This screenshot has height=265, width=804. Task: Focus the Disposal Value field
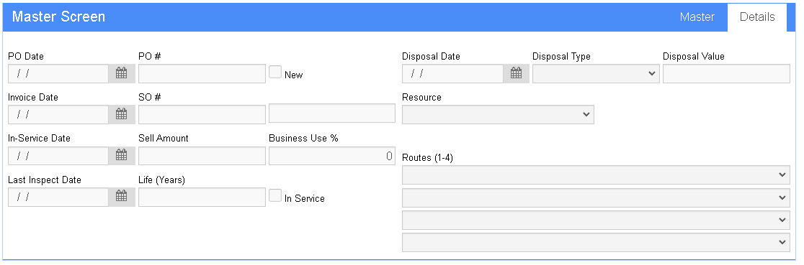click(x=727, y=74)
